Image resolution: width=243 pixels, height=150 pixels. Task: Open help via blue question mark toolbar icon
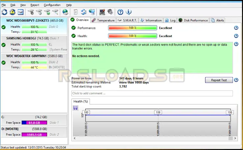120,12
